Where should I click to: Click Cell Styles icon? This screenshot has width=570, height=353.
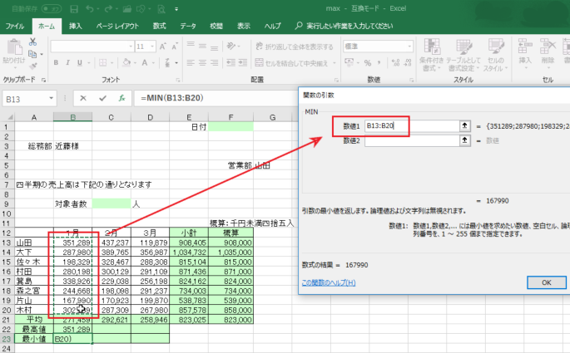(x=496, y=47)
